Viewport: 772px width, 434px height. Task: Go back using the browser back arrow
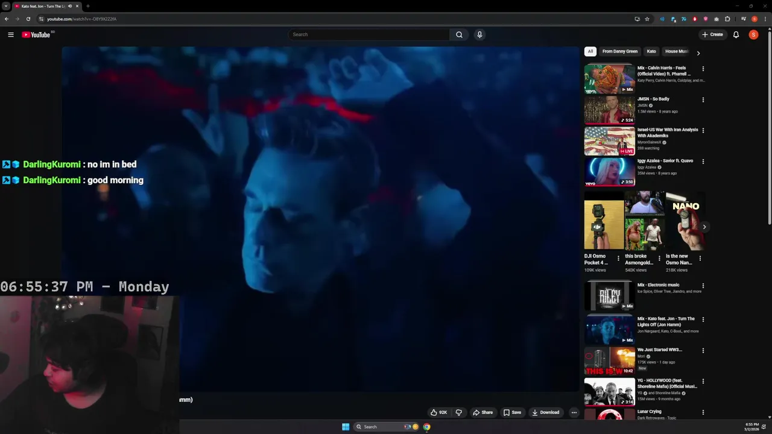[7, 19]
